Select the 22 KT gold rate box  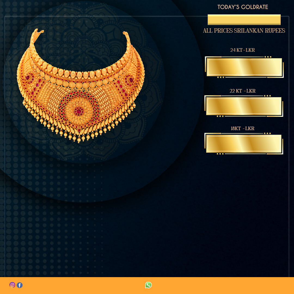(x=244, y=106)
